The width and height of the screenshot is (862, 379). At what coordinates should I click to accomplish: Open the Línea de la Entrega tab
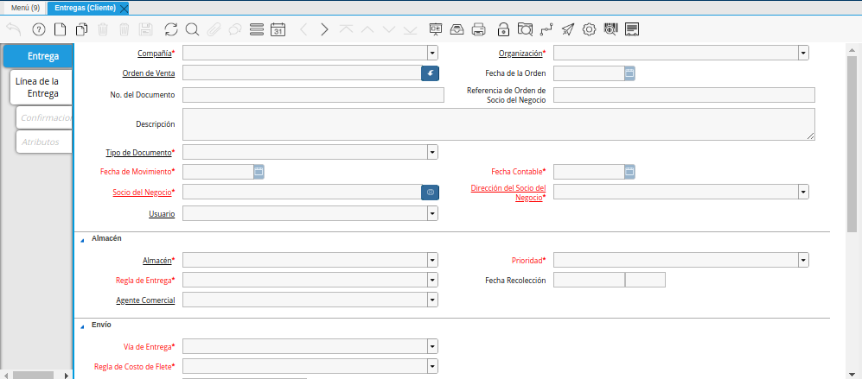(x=42, y=87)
